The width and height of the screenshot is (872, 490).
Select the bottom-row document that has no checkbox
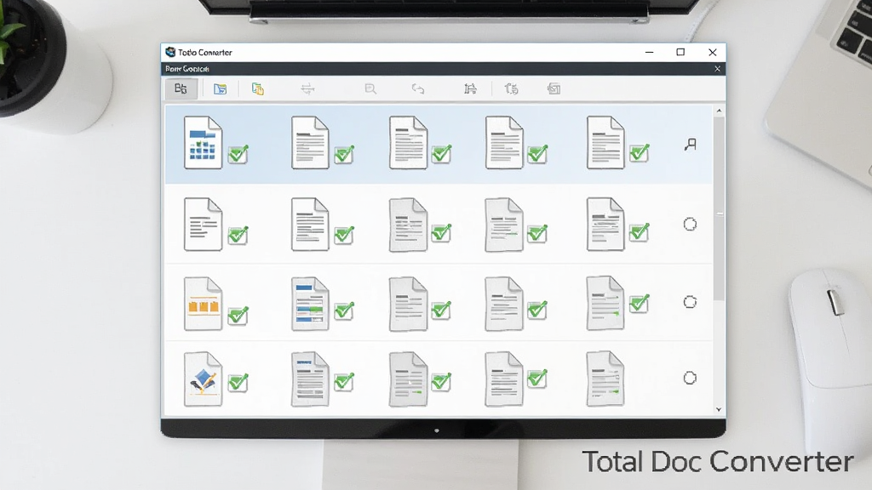[605, 379]
